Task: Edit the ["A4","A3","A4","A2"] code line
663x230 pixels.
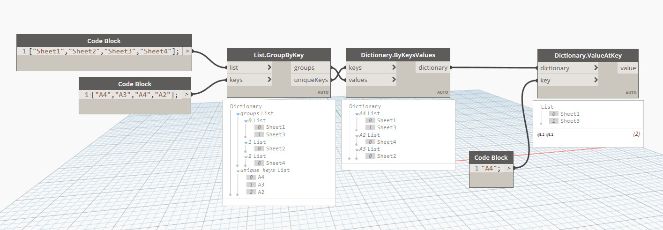Action: 135,95
